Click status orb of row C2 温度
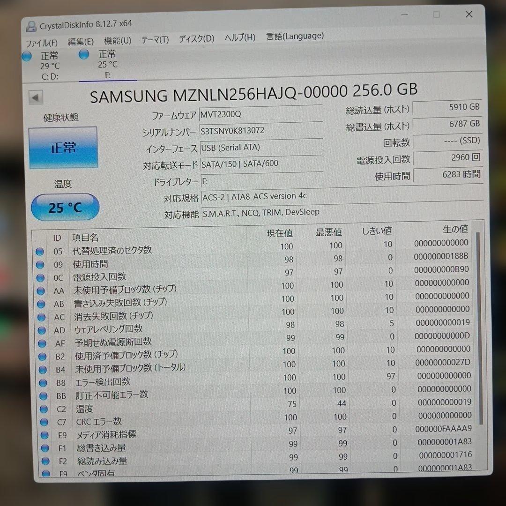Viewport: 506px width, 506px height. (44, 409)
